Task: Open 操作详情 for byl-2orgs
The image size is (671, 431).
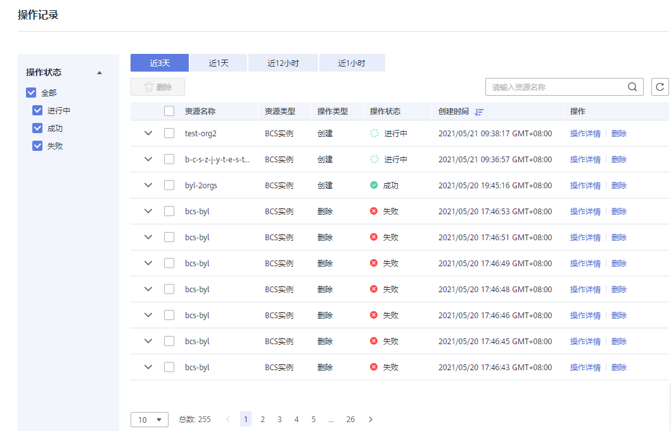Action: coord(585,185)
